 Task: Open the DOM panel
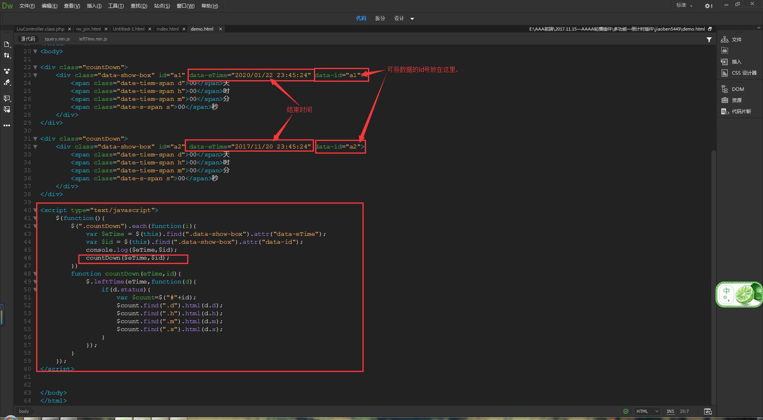pyautogui.click(x=738, y=89)
